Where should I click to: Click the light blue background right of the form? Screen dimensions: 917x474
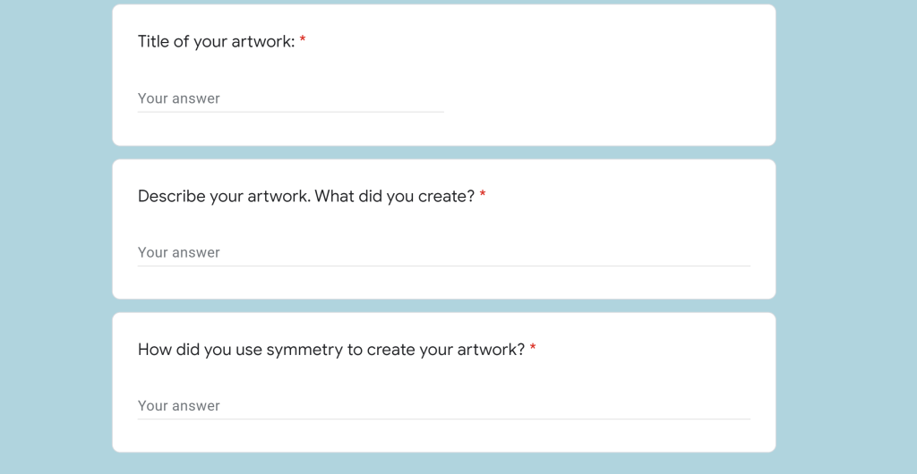tap(846, 237)
